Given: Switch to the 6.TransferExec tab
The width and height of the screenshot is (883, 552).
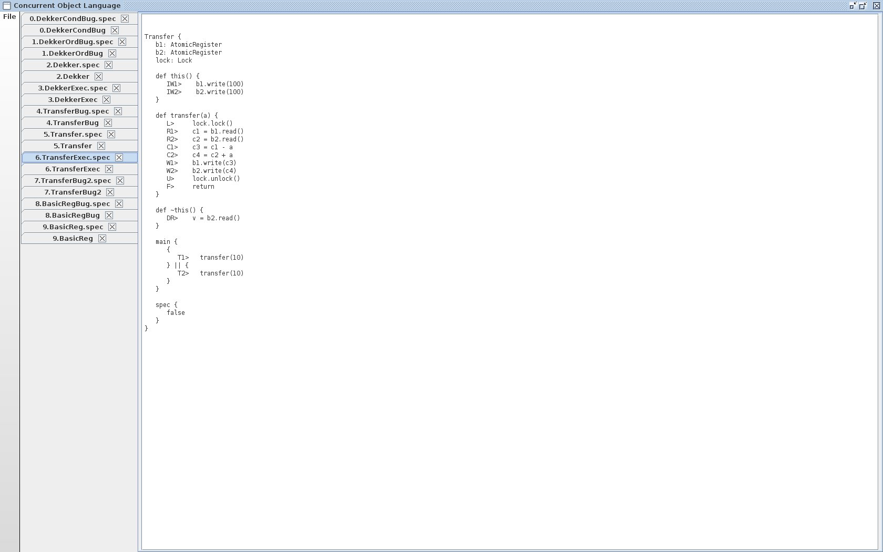Looking at the screenshot, I should (x=73, y=169).
